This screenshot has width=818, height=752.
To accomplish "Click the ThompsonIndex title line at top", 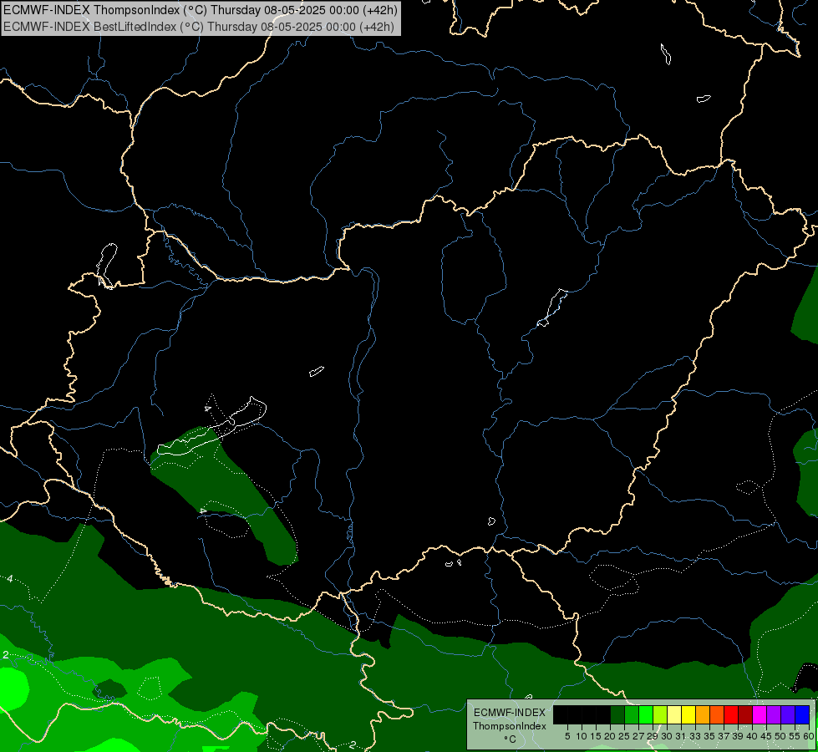I will click(201, 9).
